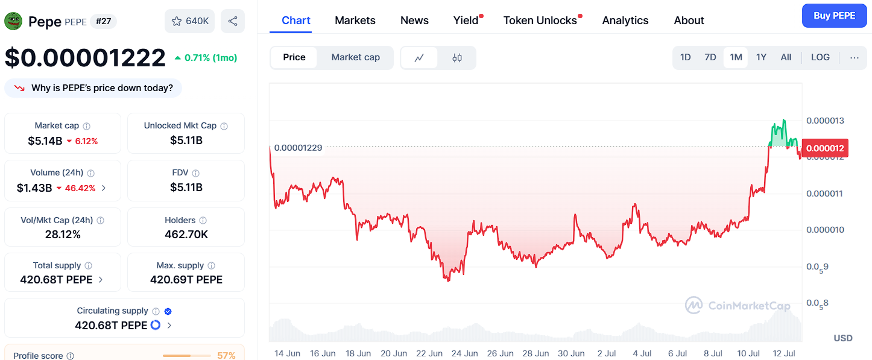Click the $5.11B Unlocked Mkt Cap value
Image resolution: width=872 pixels, height=360 pixels.
[186, 141]
